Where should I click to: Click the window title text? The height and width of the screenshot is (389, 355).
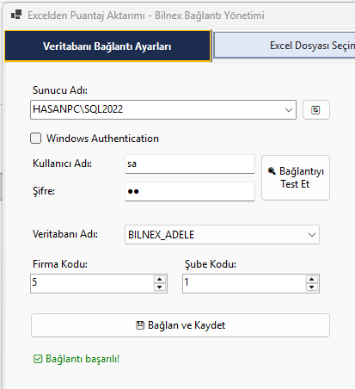146,15
